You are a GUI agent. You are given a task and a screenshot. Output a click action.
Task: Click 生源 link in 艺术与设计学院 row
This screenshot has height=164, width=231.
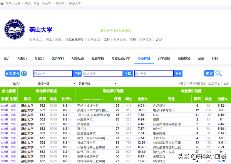click(13, 105)
